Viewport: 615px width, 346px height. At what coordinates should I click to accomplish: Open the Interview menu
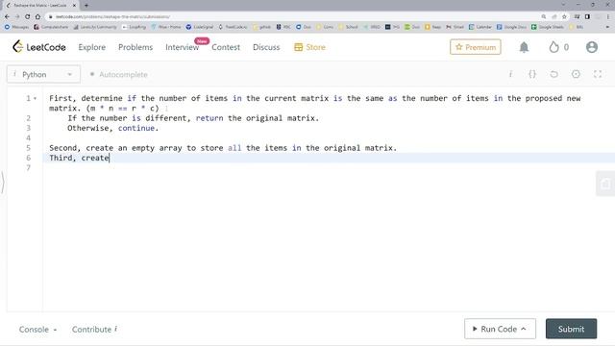(182, 47)
